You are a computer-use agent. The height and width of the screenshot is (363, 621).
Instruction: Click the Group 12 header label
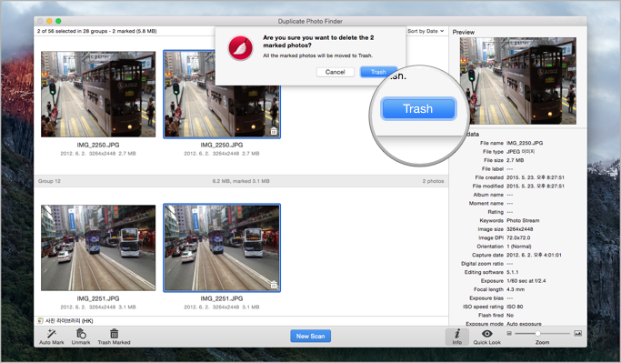click(49, 181)
